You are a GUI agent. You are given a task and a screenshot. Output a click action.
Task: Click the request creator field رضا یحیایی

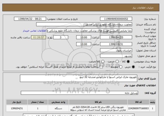[89, 31]
